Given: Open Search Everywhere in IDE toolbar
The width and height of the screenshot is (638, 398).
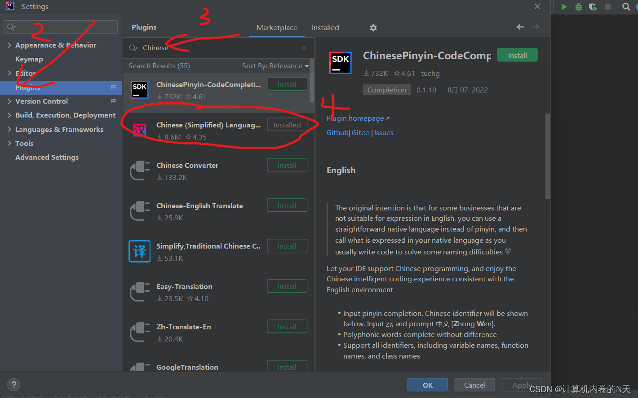Looking at the screenshot, I should (626, 7).
